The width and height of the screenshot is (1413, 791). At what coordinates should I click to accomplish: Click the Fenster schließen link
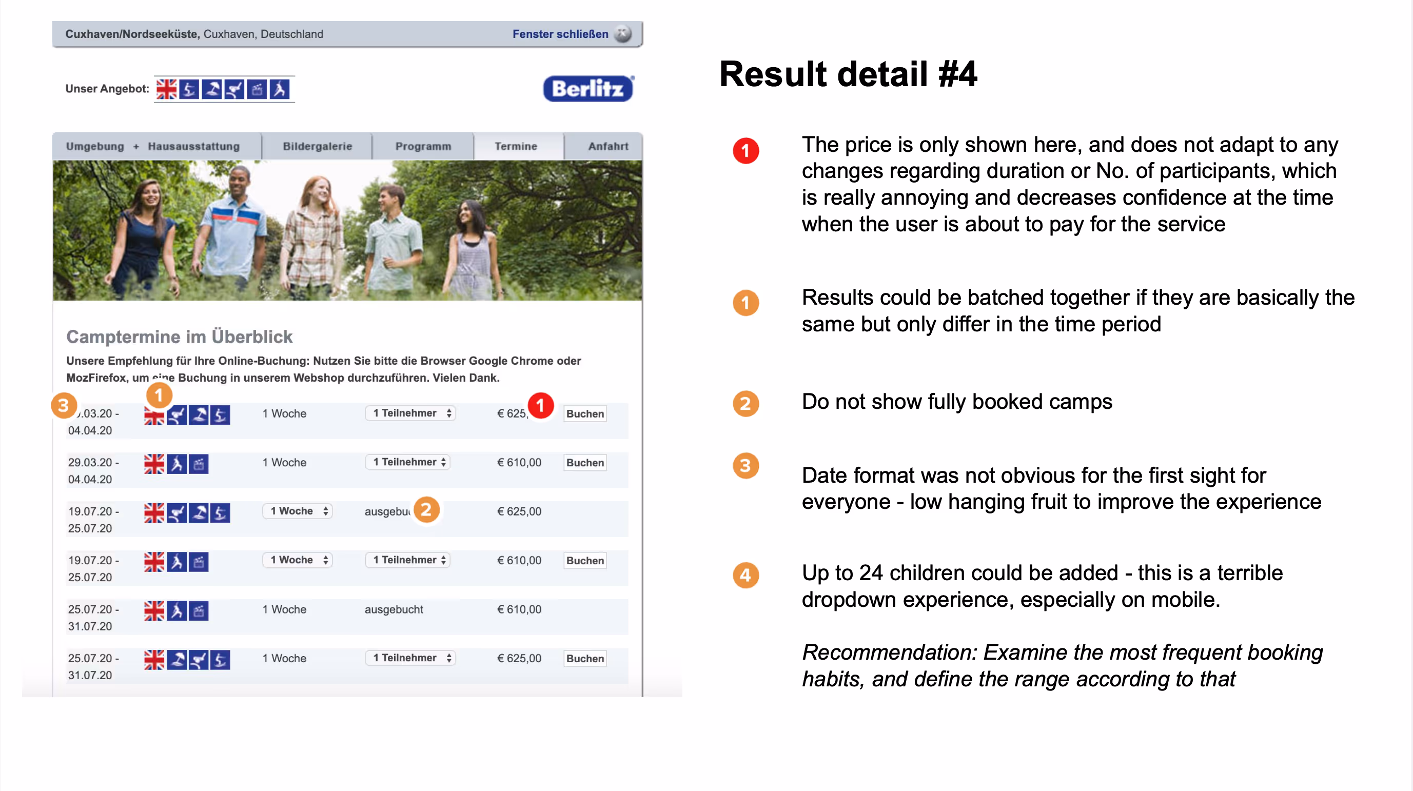pos(560,34)
